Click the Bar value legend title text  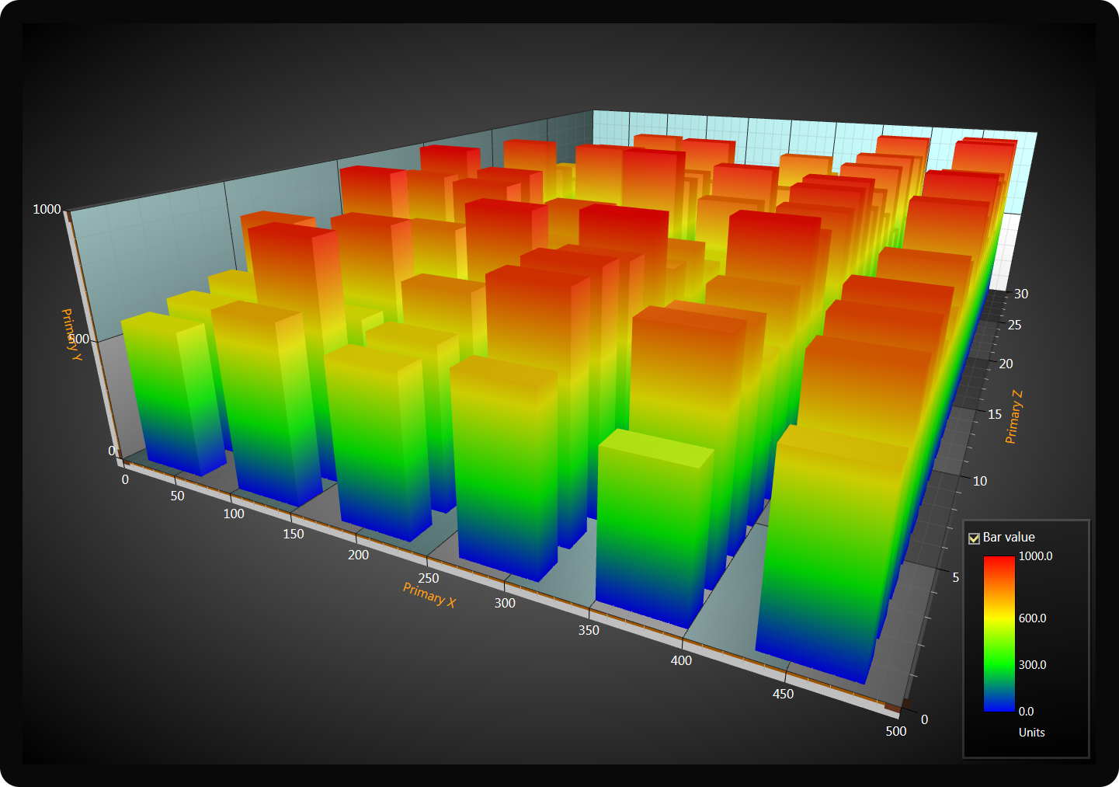point(1009,538)
